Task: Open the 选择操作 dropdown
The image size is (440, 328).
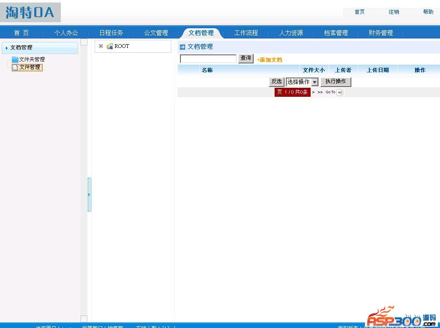Action: point(315,82)
